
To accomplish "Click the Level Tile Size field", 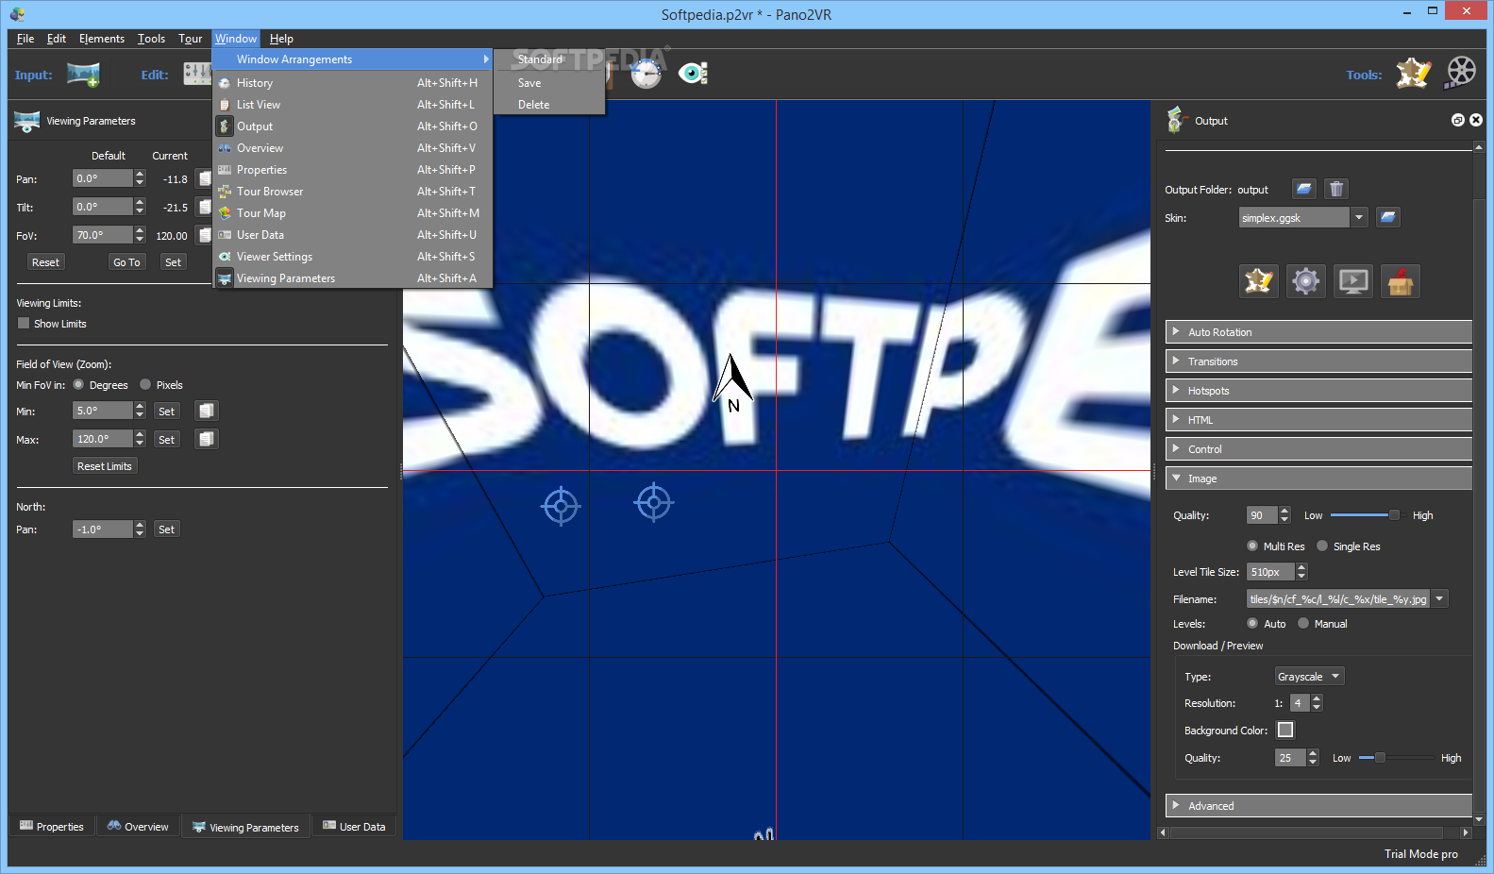I will (x=1270, y=572).
